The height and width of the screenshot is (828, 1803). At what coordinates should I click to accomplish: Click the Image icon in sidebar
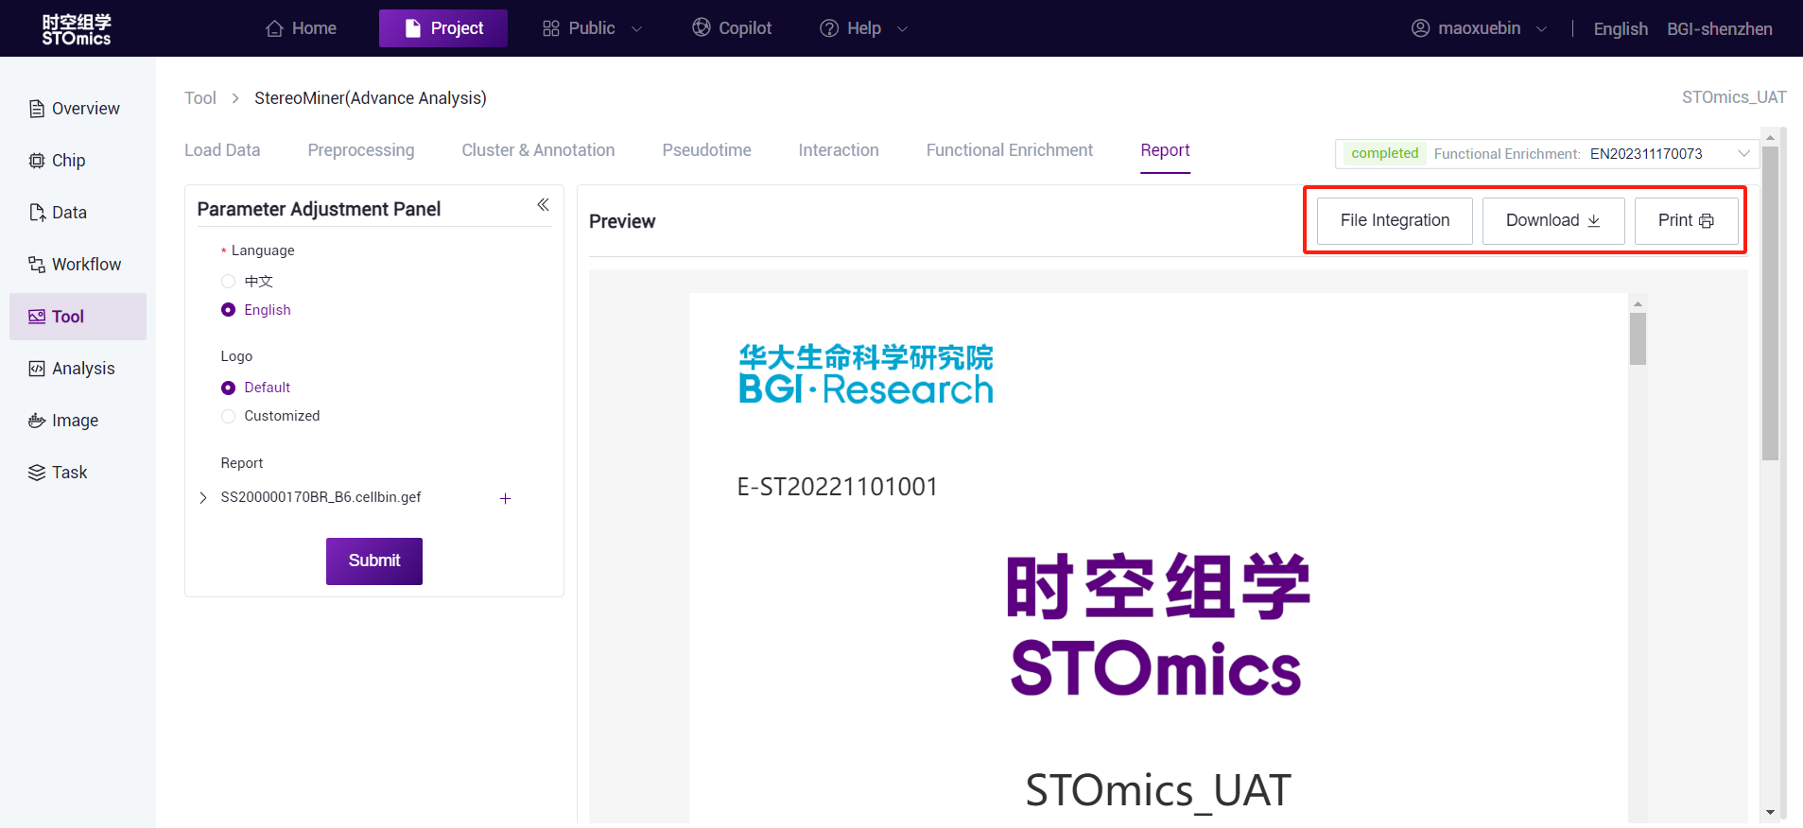pos(37,421)
